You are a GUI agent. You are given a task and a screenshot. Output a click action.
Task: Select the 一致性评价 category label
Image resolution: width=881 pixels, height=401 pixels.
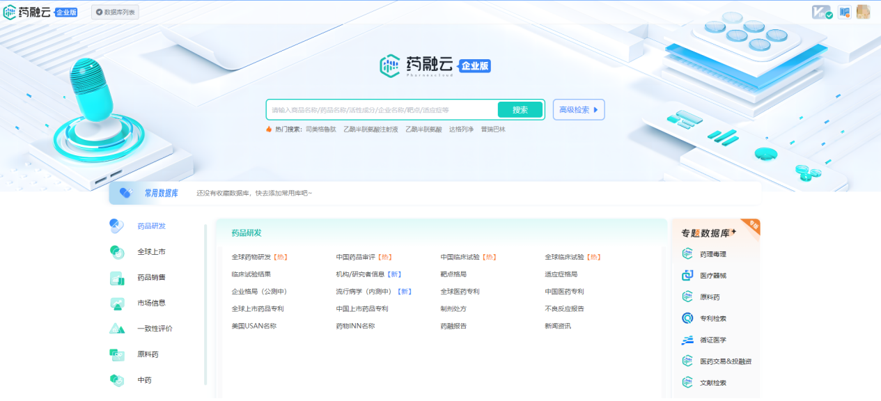coord(155,329)
